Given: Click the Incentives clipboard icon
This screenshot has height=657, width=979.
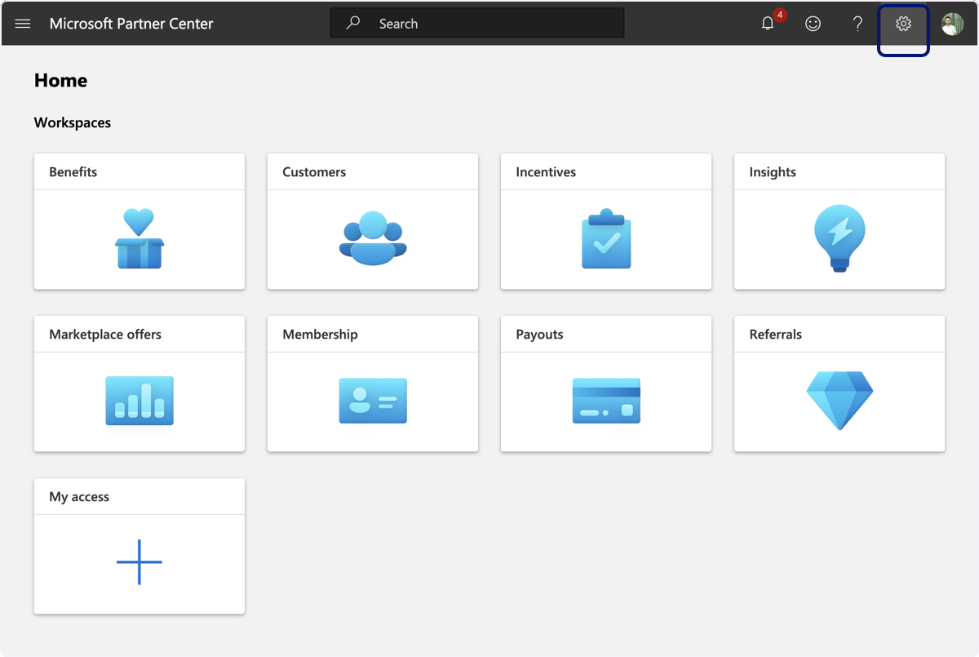Looking at the screenshot, I should click(606, 238).
